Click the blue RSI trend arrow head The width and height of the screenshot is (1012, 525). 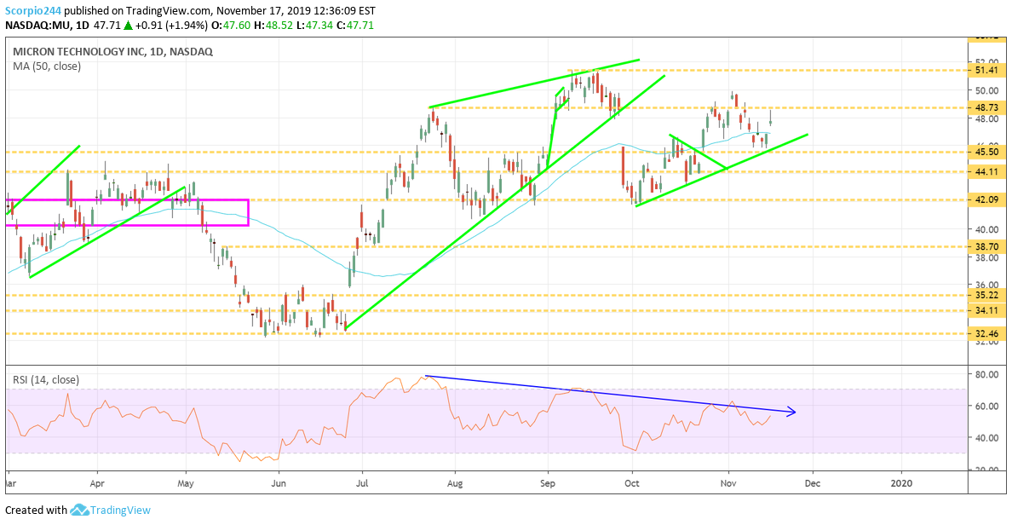point(791,412)
